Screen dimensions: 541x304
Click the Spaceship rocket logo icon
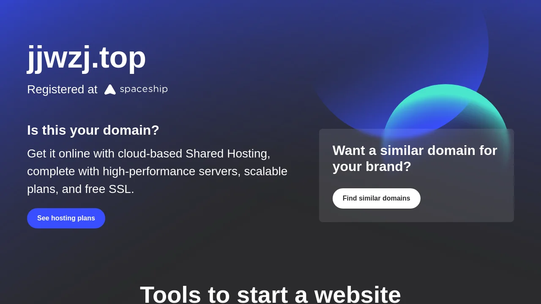110,90
